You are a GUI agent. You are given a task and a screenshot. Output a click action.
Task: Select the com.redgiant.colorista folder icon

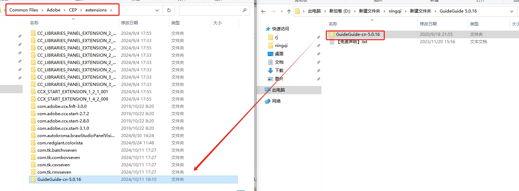[33, 143]
